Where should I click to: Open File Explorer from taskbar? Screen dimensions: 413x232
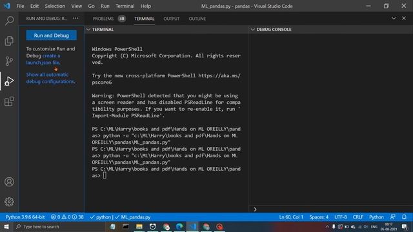point(139,226)
